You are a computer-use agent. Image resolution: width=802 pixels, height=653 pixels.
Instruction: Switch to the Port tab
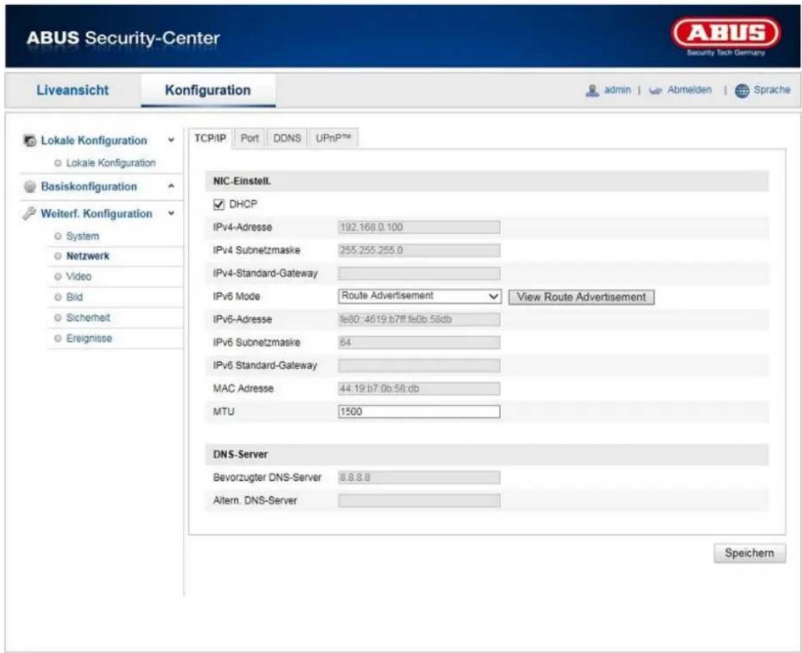250,139
